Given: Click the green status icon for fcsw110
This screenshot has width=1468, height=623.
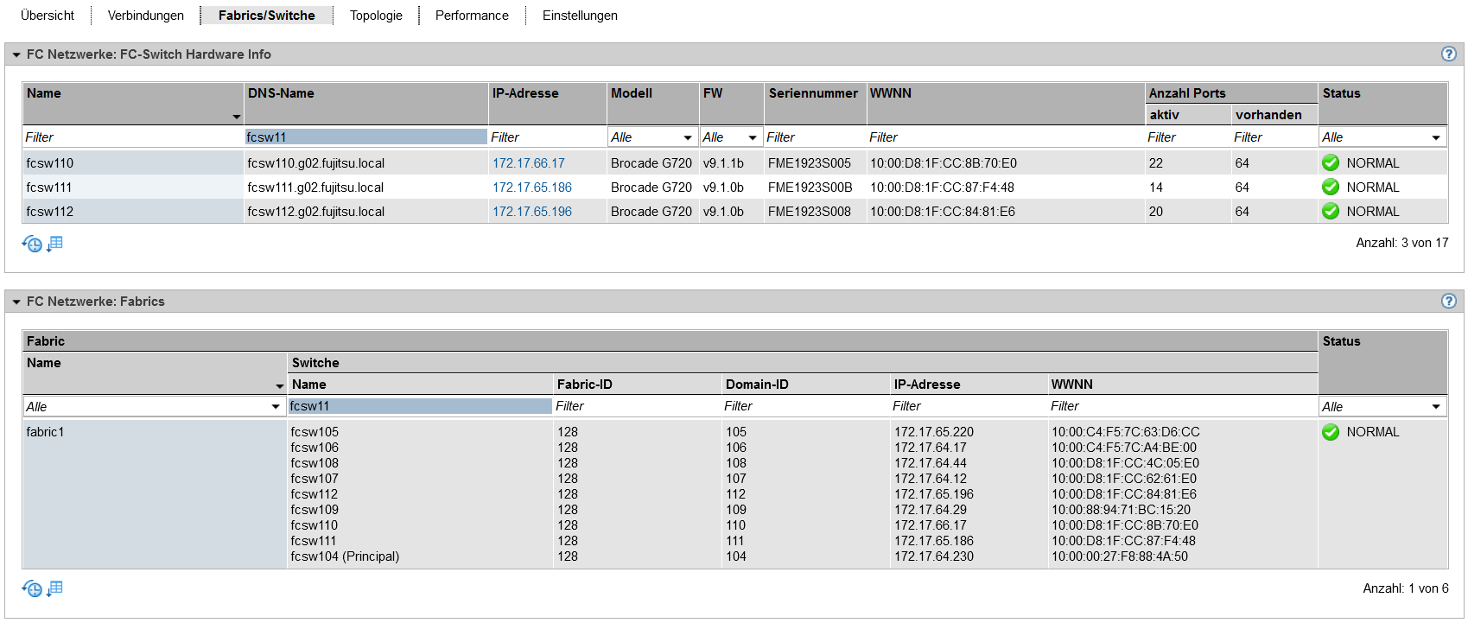Looking at the screenshot, I should [x=1331, y=163].
